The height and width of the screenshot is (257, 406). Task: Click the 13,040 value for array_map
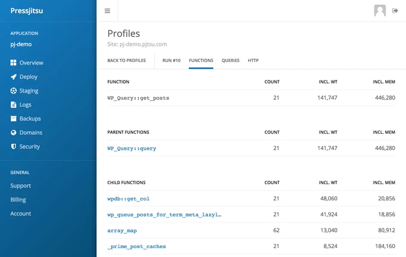pos(329,230)
